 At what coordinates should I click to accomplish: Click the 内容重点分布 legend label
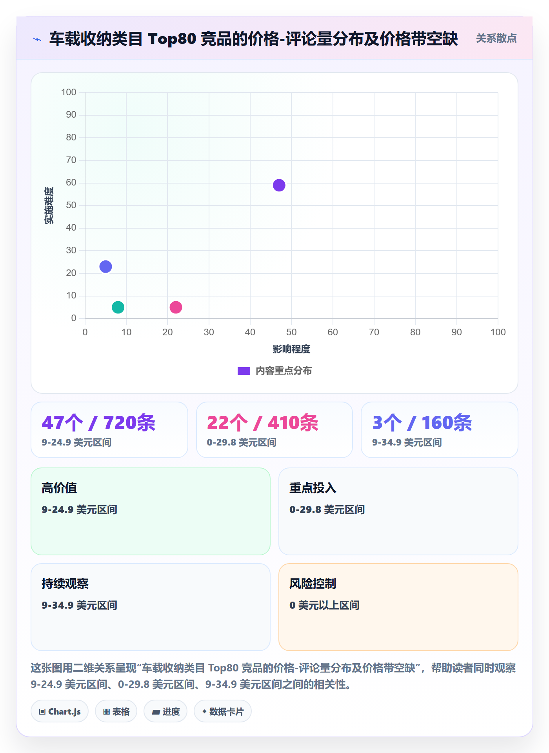[284, 371]
